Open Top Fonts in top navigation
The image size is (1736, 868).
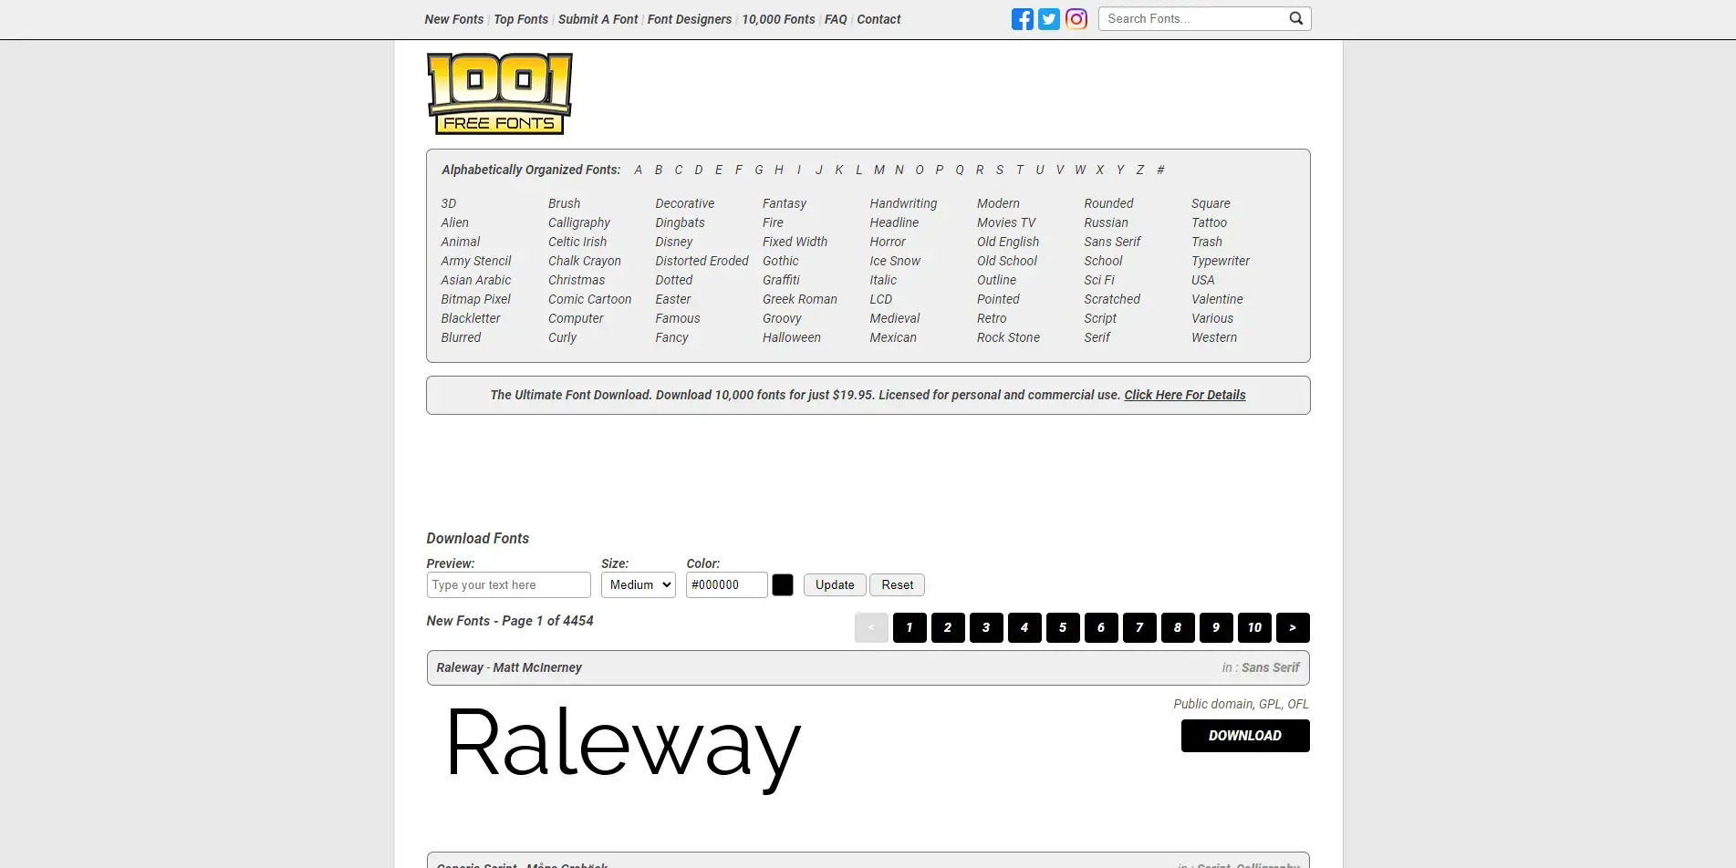pos(521,19)
